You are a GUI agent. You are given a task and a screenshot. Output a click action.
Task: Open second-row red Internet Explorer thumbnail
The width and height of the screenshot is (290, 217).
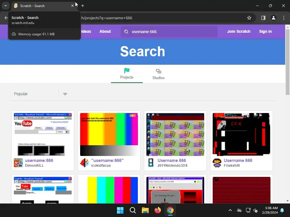tap(175, 190)
